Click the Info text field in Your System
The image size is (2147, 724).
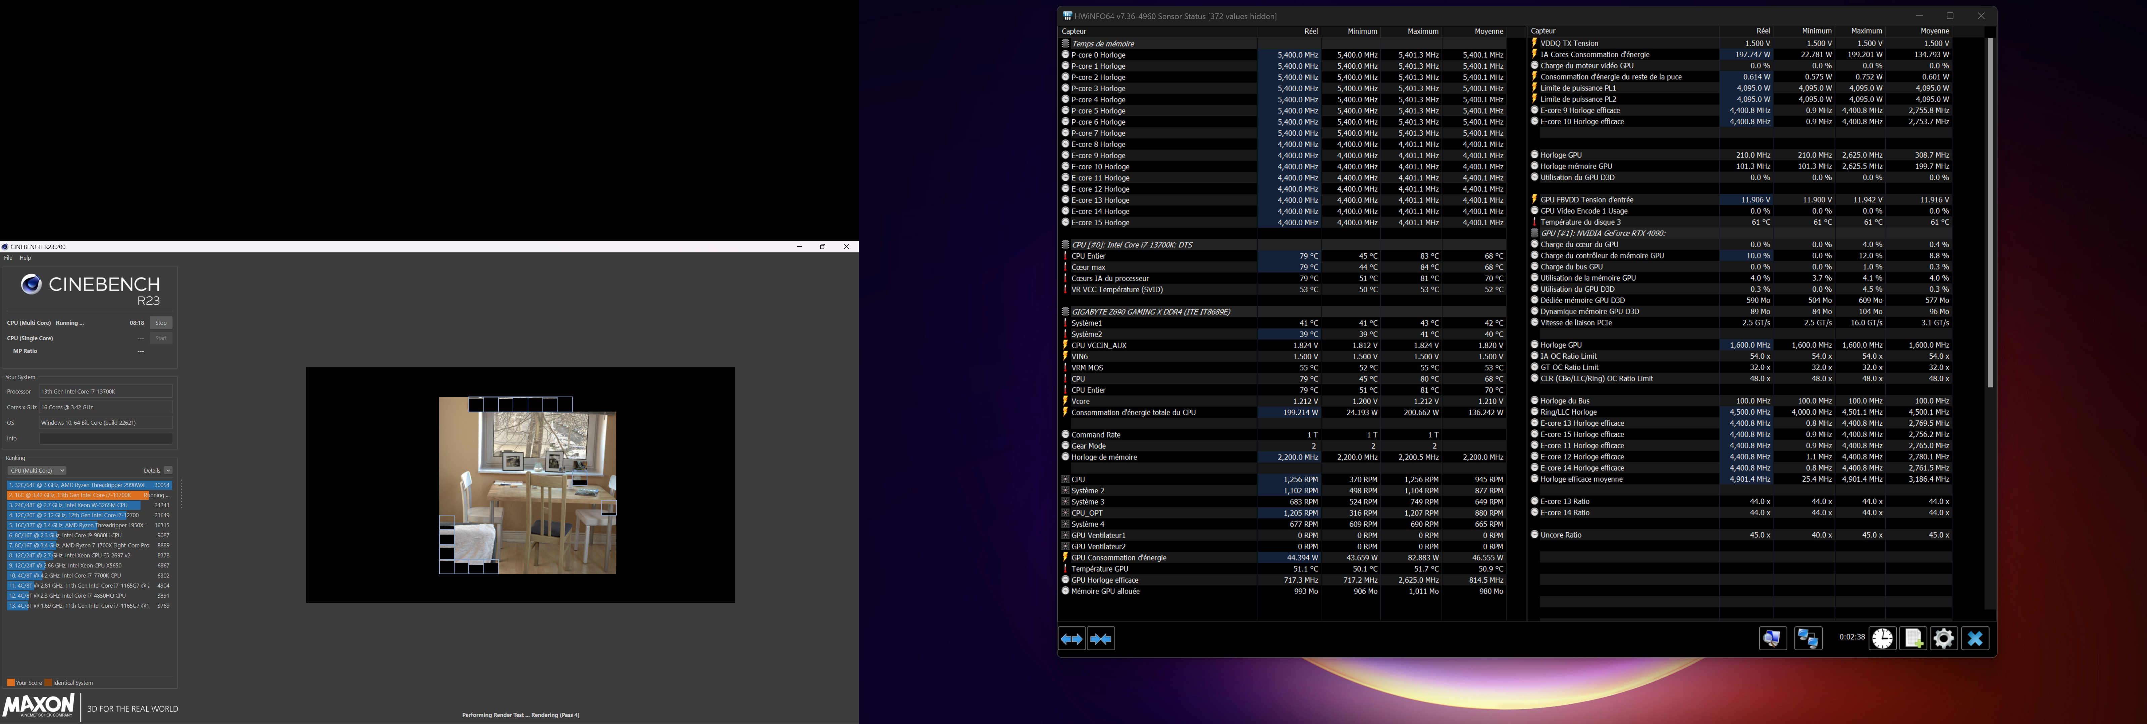(106, 438)
